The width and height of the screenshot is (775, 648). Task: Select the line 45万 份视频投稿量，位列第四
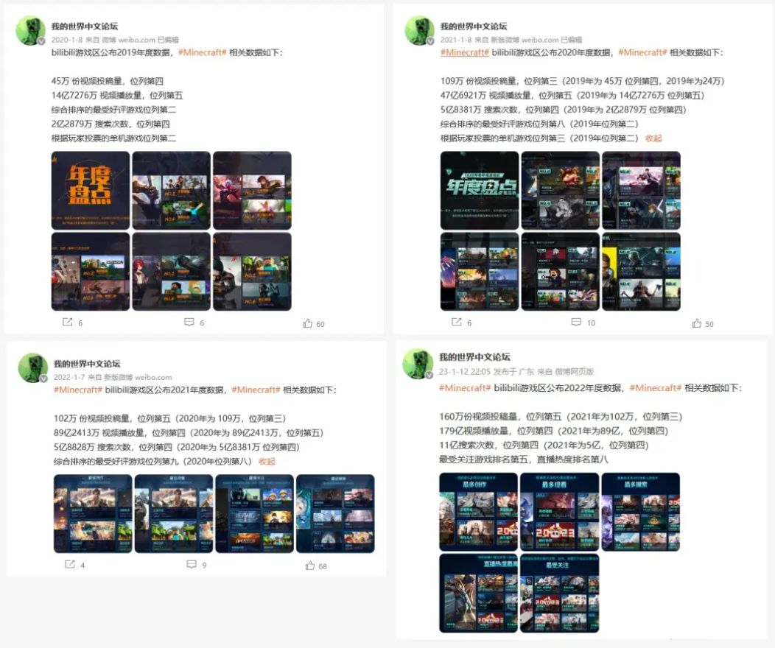(108, 81)
